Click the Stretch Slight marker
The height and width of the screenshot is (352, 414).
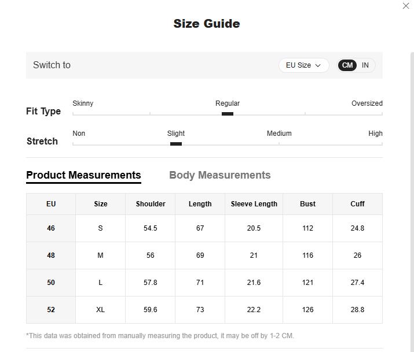(176, 144)
